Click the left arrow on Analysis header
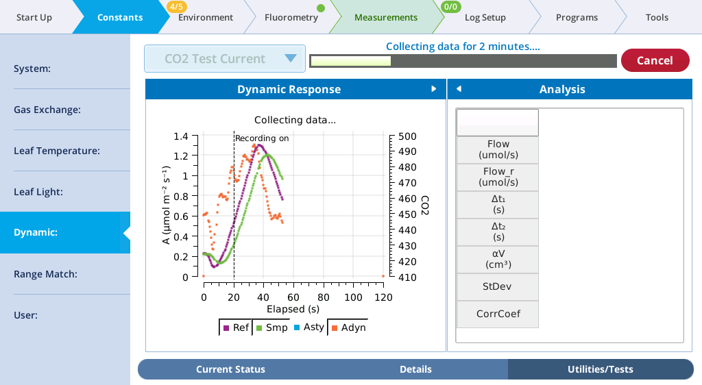 pos(459,89)
